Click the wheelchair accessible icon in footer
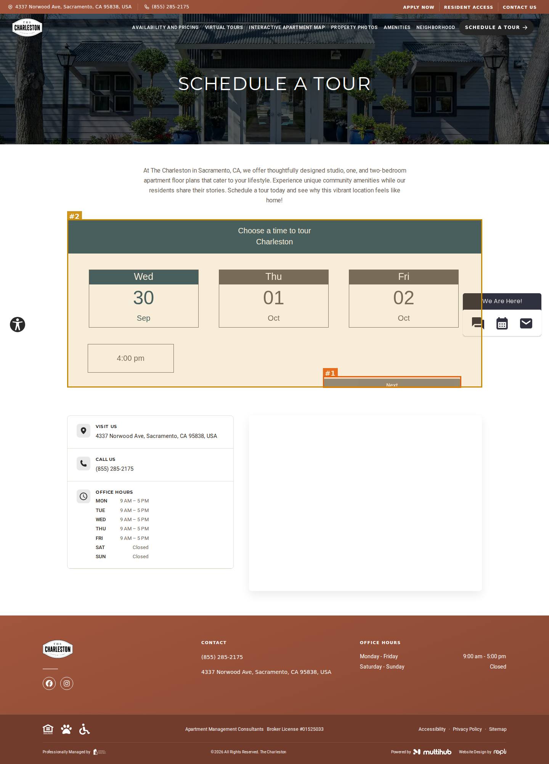Screen dimensions: 549x764 coord(85,729)
